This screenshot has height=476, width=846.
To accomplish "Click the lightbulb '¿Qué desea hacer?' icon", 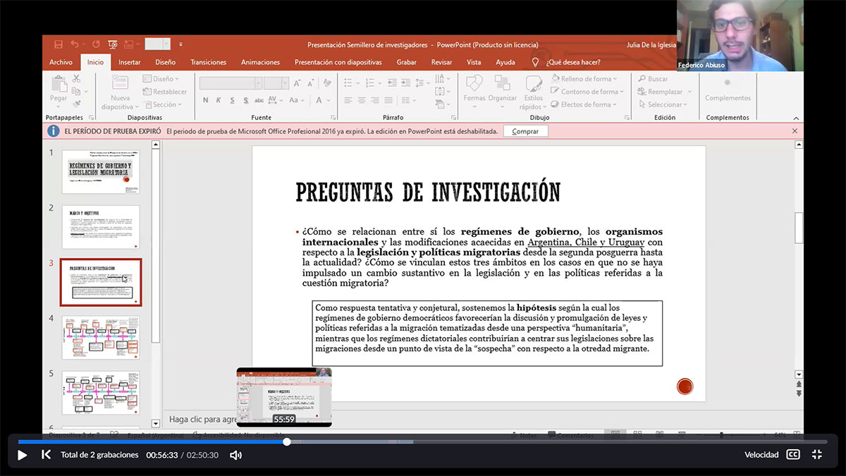I will (535, 62).
